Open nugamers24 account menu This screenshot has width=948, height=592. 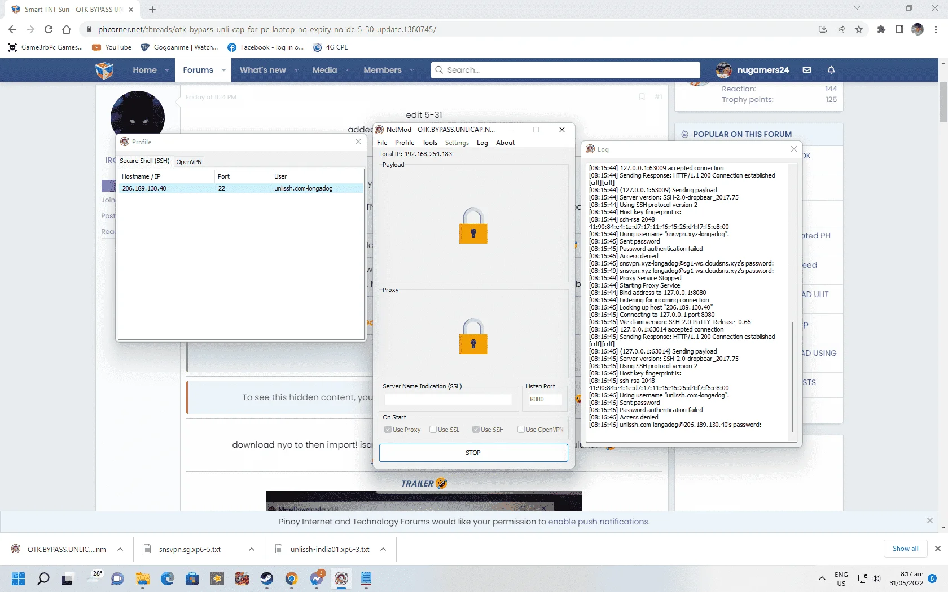(752, 70)
